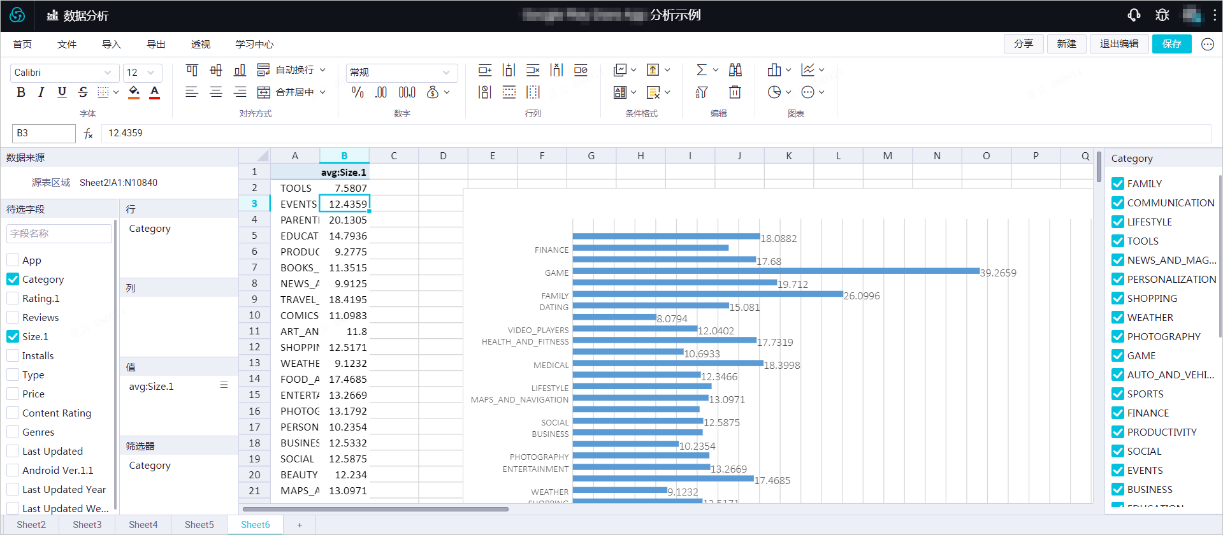Apply bold formatting

click(21, 92)
